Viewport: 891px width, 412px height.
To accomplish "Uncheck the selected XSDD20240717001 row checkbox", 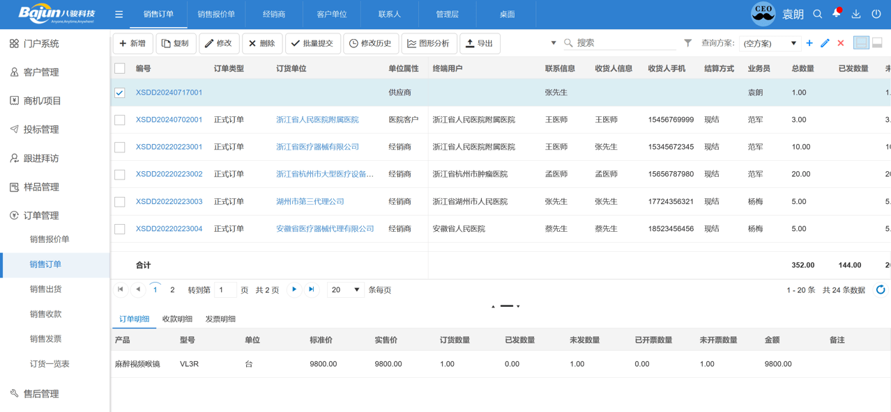I will (119, 92).
